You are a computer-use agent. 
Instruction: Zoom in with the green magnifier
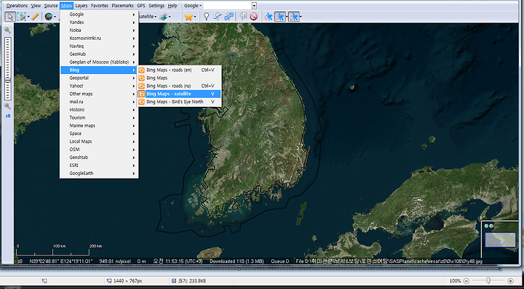[x=7, y=30]
